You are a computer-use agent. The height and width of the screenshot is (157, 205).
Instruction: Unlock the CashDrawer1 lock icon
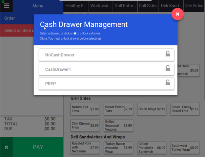pos(168,68)
